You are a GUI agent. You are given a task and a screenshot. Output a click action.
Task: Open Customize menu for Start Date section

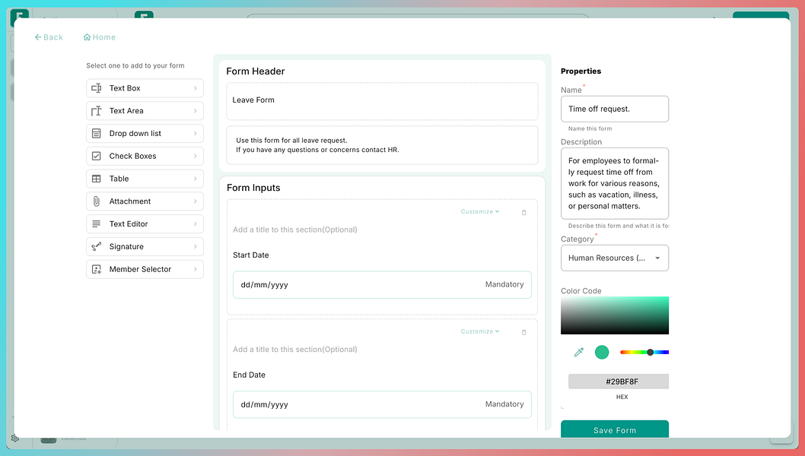479,211
